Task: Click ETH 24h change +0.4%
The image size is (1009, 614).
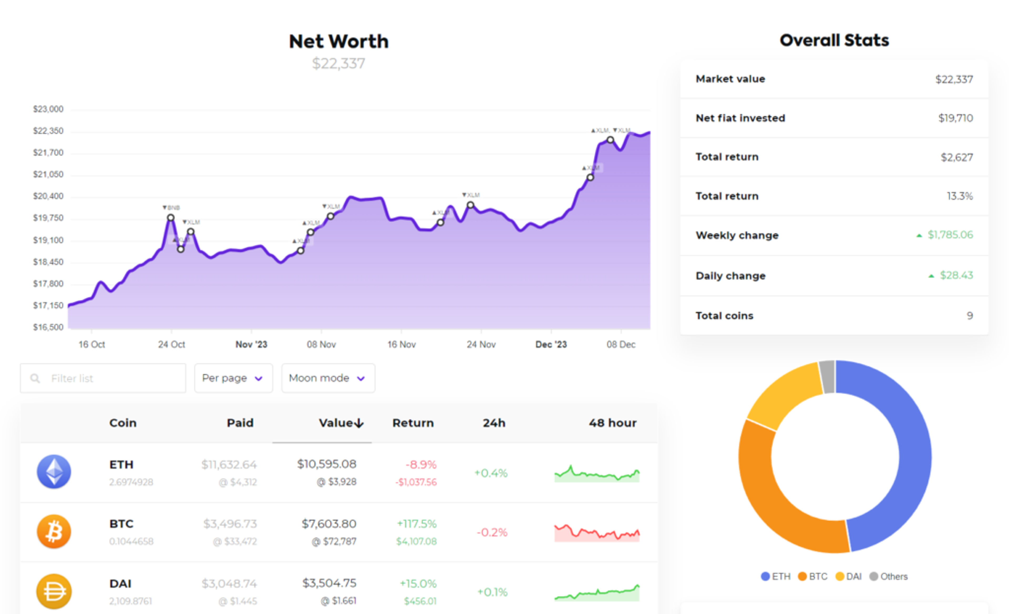Action: (x=491, y=473)
